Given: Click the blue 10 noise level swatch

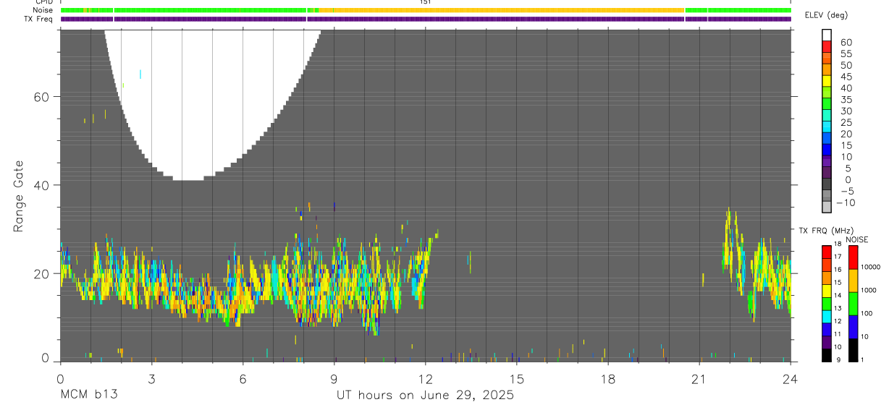Looking at the screenshot, I should point(853,326).
